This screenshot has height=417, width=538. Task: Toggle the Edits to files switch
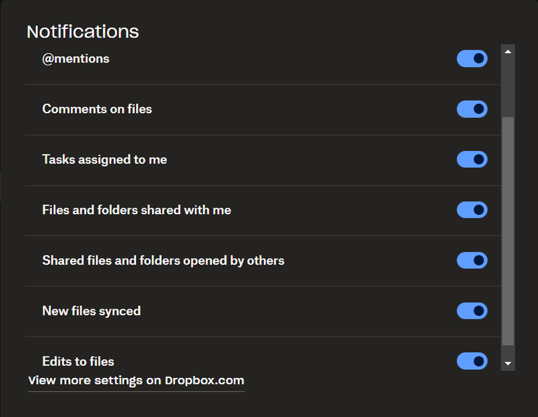coord(471,361)
